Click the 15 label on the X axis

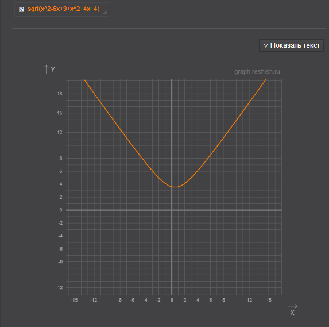tap(269, 300)
